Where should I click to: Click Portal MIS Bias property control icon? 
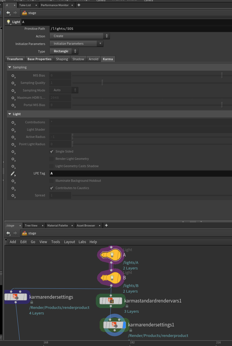tap(13, 105)
